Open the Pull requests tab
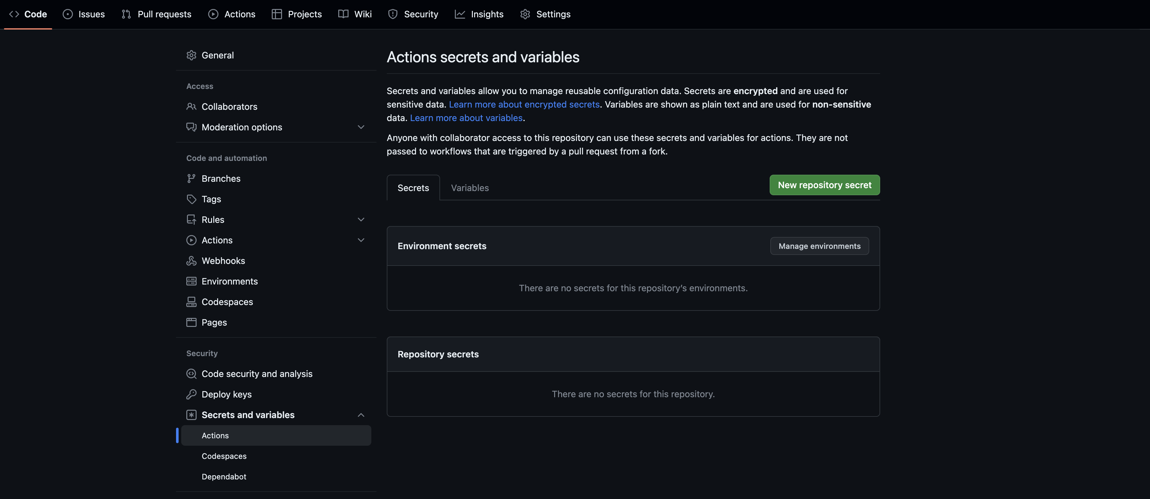Viewport: 1150px width, 499px height. [157, 14]
